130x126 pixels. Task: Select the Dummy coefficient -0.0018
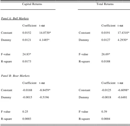click(106, 97)
